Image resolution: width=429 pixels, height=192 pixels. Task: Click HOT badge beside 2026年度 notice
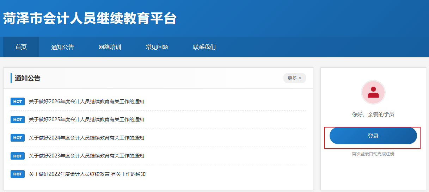point(18,101)
